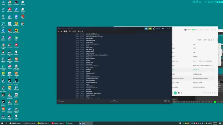The width and height of the screenshot is (223, 125).
Task: Click Hearts of Iron IV entry
Action: (90, 53)
